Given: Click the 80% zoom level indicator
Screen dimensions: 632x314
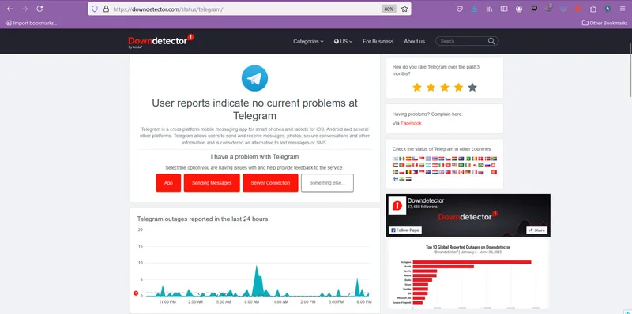Looking at the screenshot, I should [389, 9].
